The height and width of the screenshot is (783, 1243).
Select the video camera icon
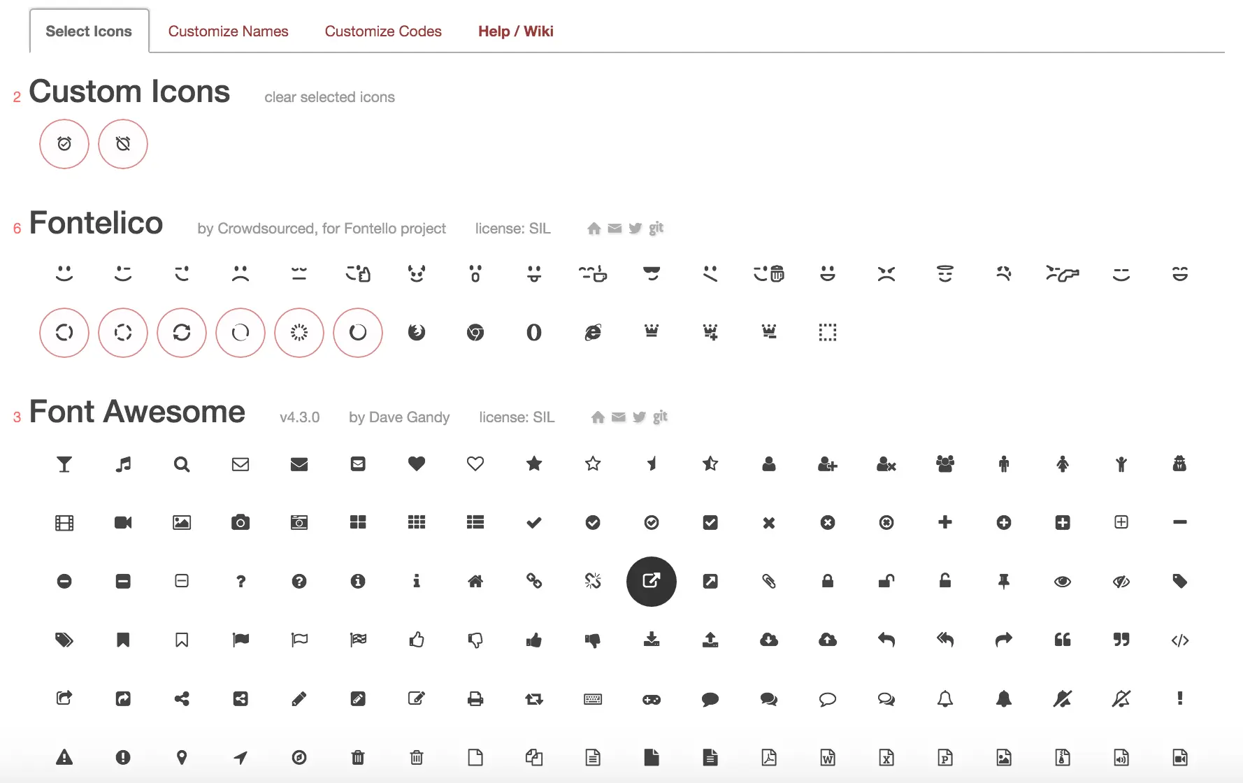(123, 523)
